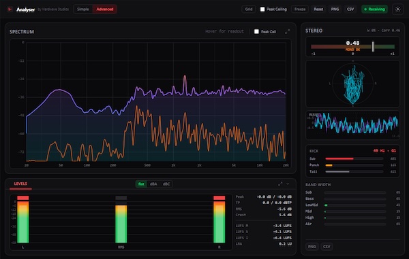Toggle the Grid button

(x=249, y=9)
